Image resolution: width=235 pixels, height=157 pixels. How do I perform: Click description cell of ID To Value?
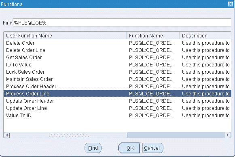[x=206, y=65]
